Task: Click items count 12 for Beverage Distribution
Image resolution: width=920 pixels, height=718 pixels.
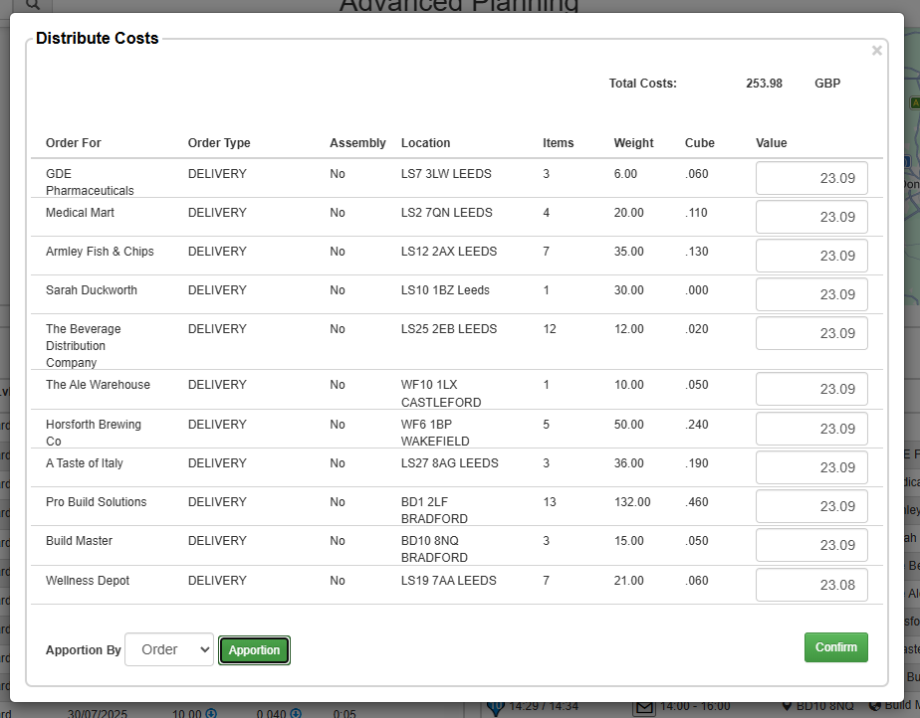Action: pos(550,329)
